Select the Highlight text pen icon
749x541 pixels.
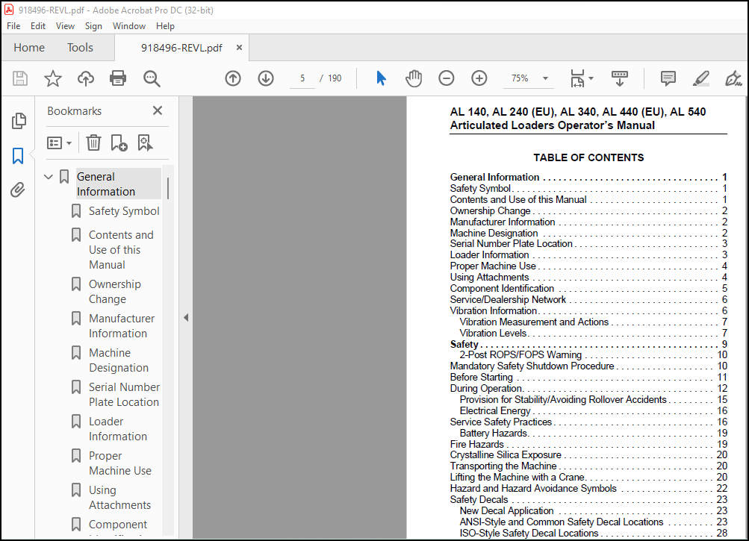coord(700,78)
